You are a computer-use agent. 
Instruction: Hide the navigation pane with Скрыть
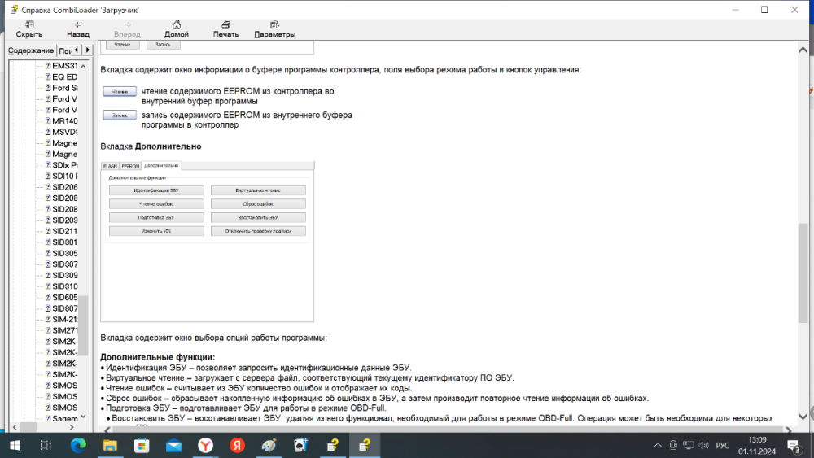[29, 29]
